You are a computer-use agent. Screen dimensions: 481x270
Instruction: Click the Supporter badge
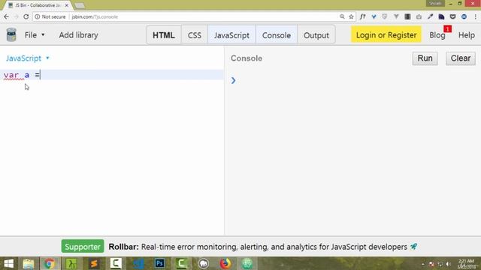pyautogui.click(x=83, y=247)
